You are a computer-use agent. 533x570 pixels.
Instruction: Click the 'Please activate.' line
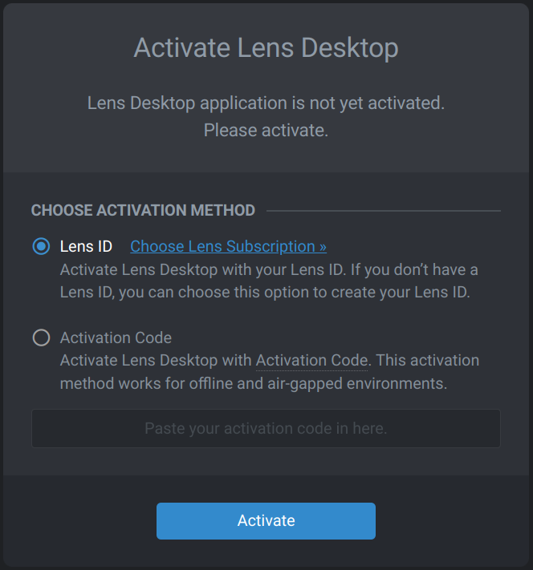point(266,130)
